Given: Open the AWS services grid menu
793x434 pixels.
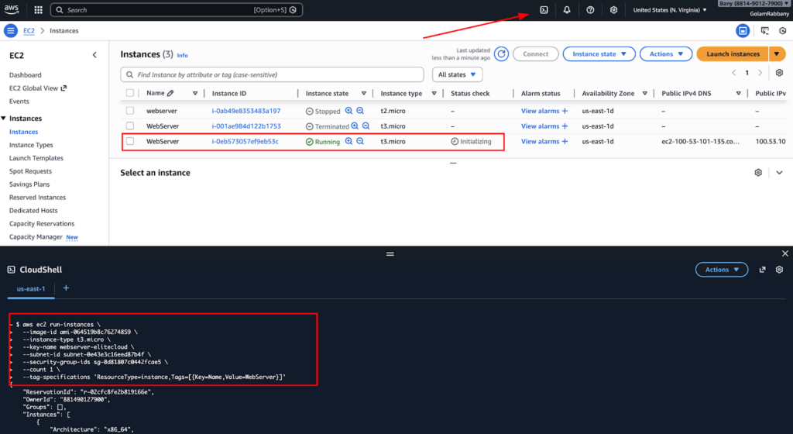Looking at the screenshot, I should pyautogui.click(x=39, y=9).
